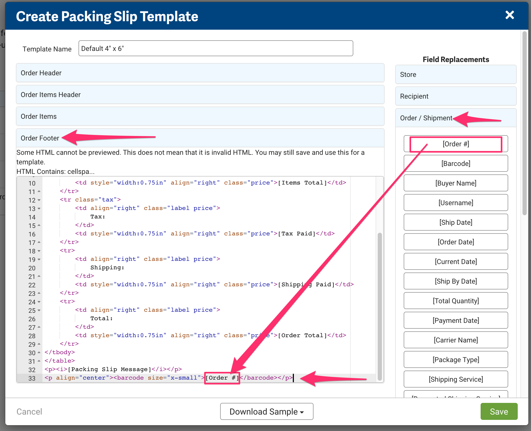Collapse the Order / Shipment group

[x=426, y=118]
